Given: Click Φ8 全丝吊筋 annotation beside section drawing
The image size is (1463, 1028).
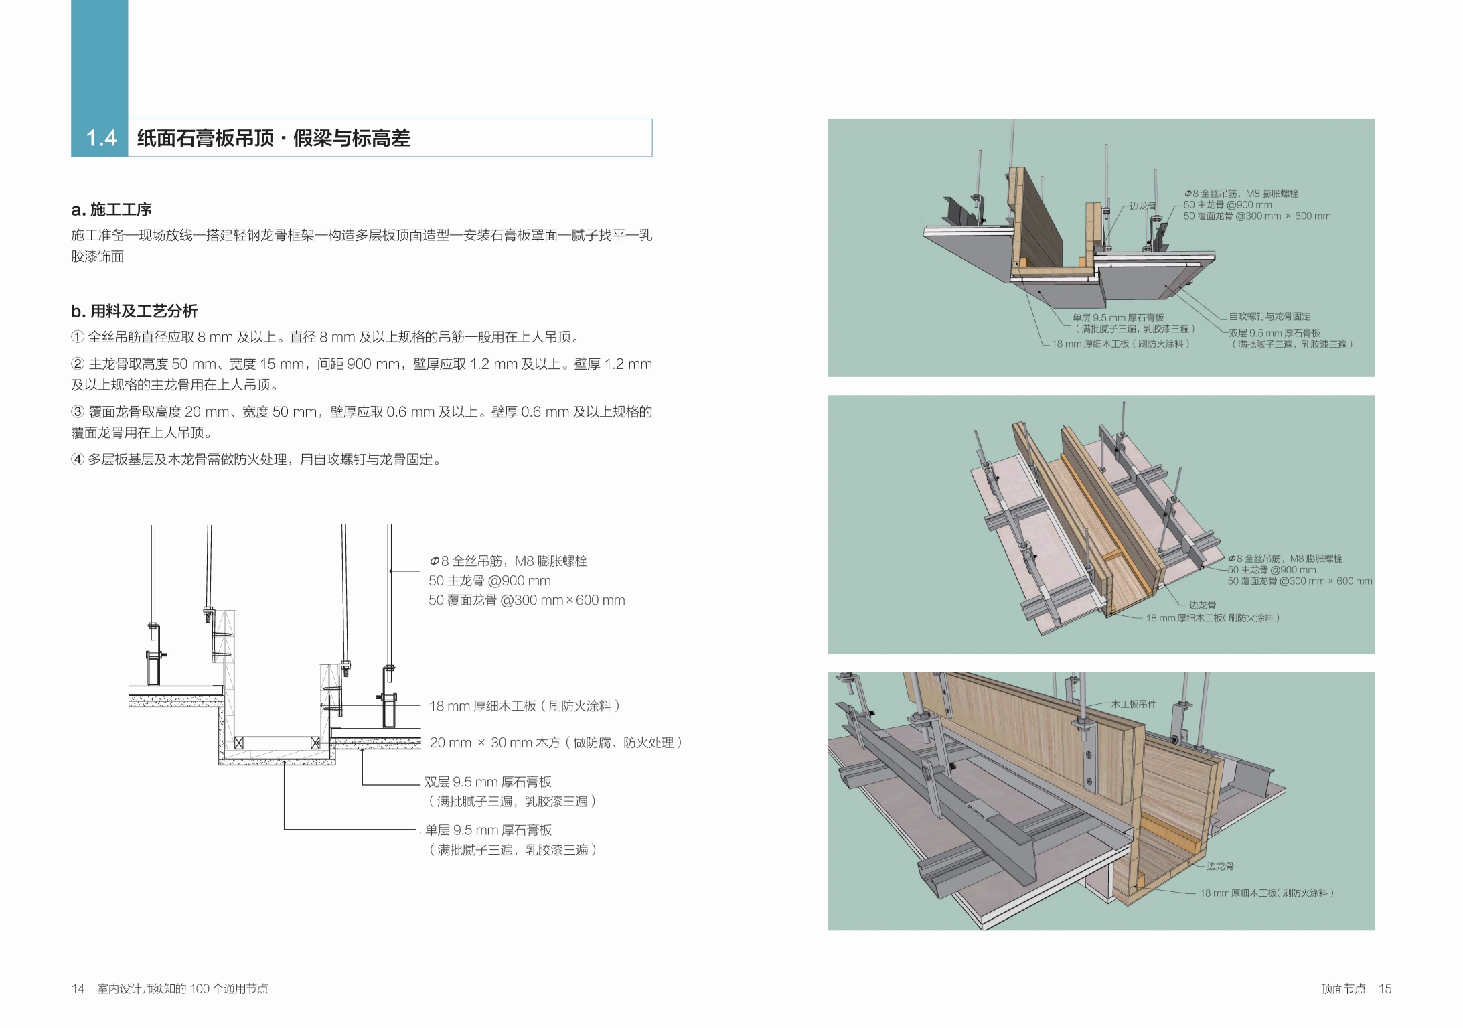Looking at the screenshot, I should (508, 561).
